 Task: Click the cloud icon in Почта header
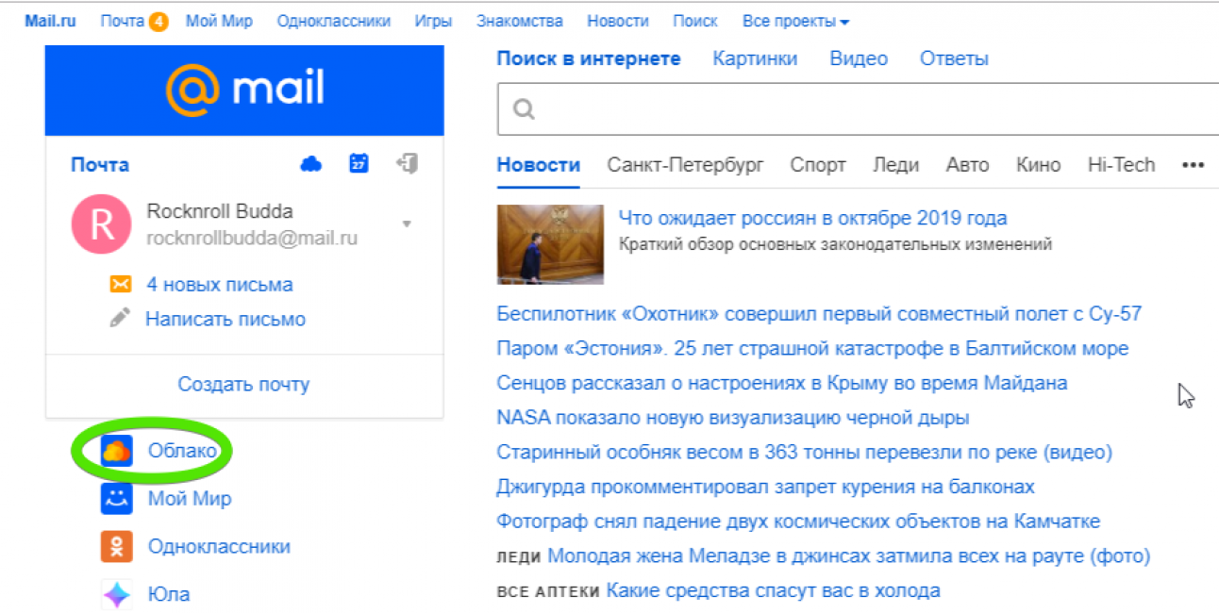310,164
